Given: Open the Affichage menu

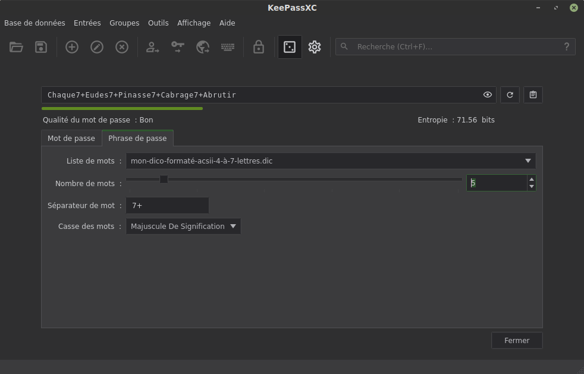Looking at the screenshot, I should pos(194,23).
